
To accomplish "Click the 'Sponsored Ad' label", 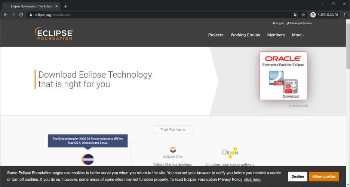I will pyautogui.click(x=298, y=106).
